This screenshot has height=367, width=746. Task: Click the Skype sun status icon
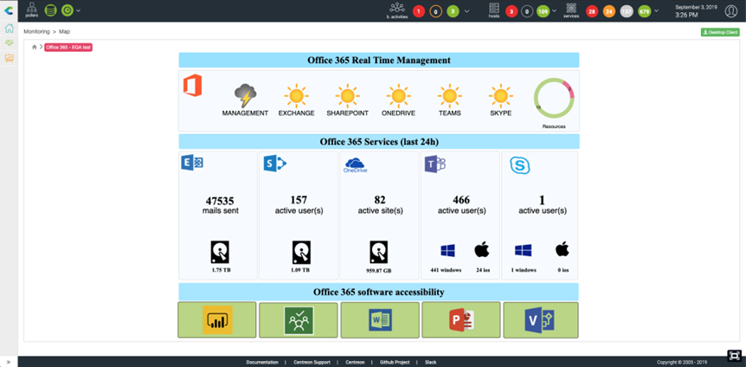pos(500,95)
